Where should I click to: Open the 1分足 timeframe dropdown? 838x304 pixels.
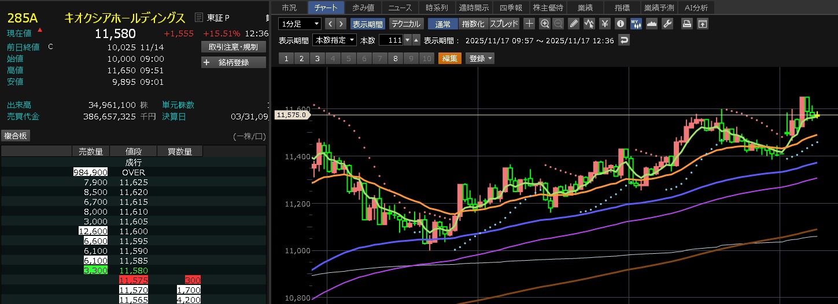click(300, 24)
